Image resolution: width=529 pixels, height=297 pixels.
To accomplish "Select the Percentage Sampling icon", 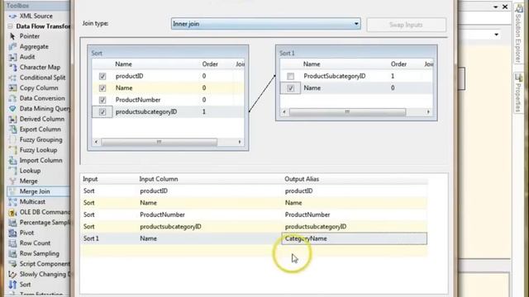I will pyautogui.click(x=12, y=222).
